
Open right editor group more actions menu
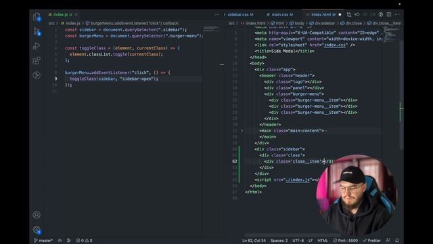[x=397, y=14]
